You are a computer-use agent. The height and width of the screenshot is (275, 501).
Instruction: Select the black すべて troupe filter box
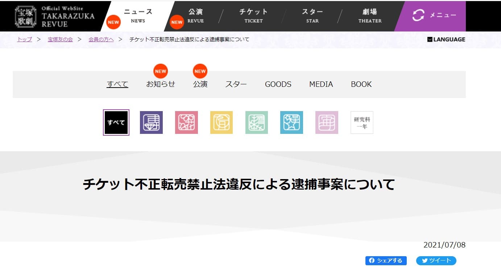tap(116, 122)
